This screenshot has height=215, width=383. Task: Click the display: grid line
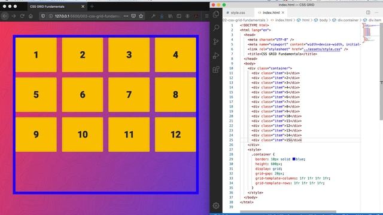[269, 168]
